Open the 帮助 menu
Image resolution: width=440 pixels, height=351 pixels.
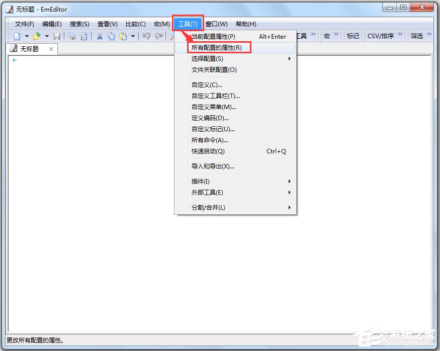246,24
